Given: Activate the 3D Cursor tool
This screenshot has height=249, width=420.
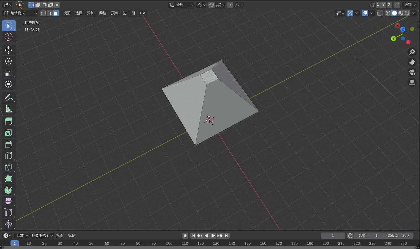Looking at the screenshot, I should [9, 37].
